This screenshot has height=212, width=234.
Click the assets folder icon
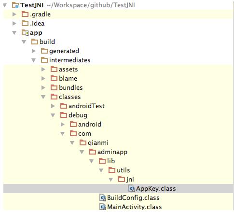coord(54,69)
